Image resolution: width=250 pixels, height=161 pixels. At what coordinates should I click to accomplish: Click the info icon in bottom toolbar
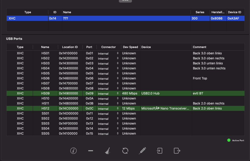pos(73,151)
